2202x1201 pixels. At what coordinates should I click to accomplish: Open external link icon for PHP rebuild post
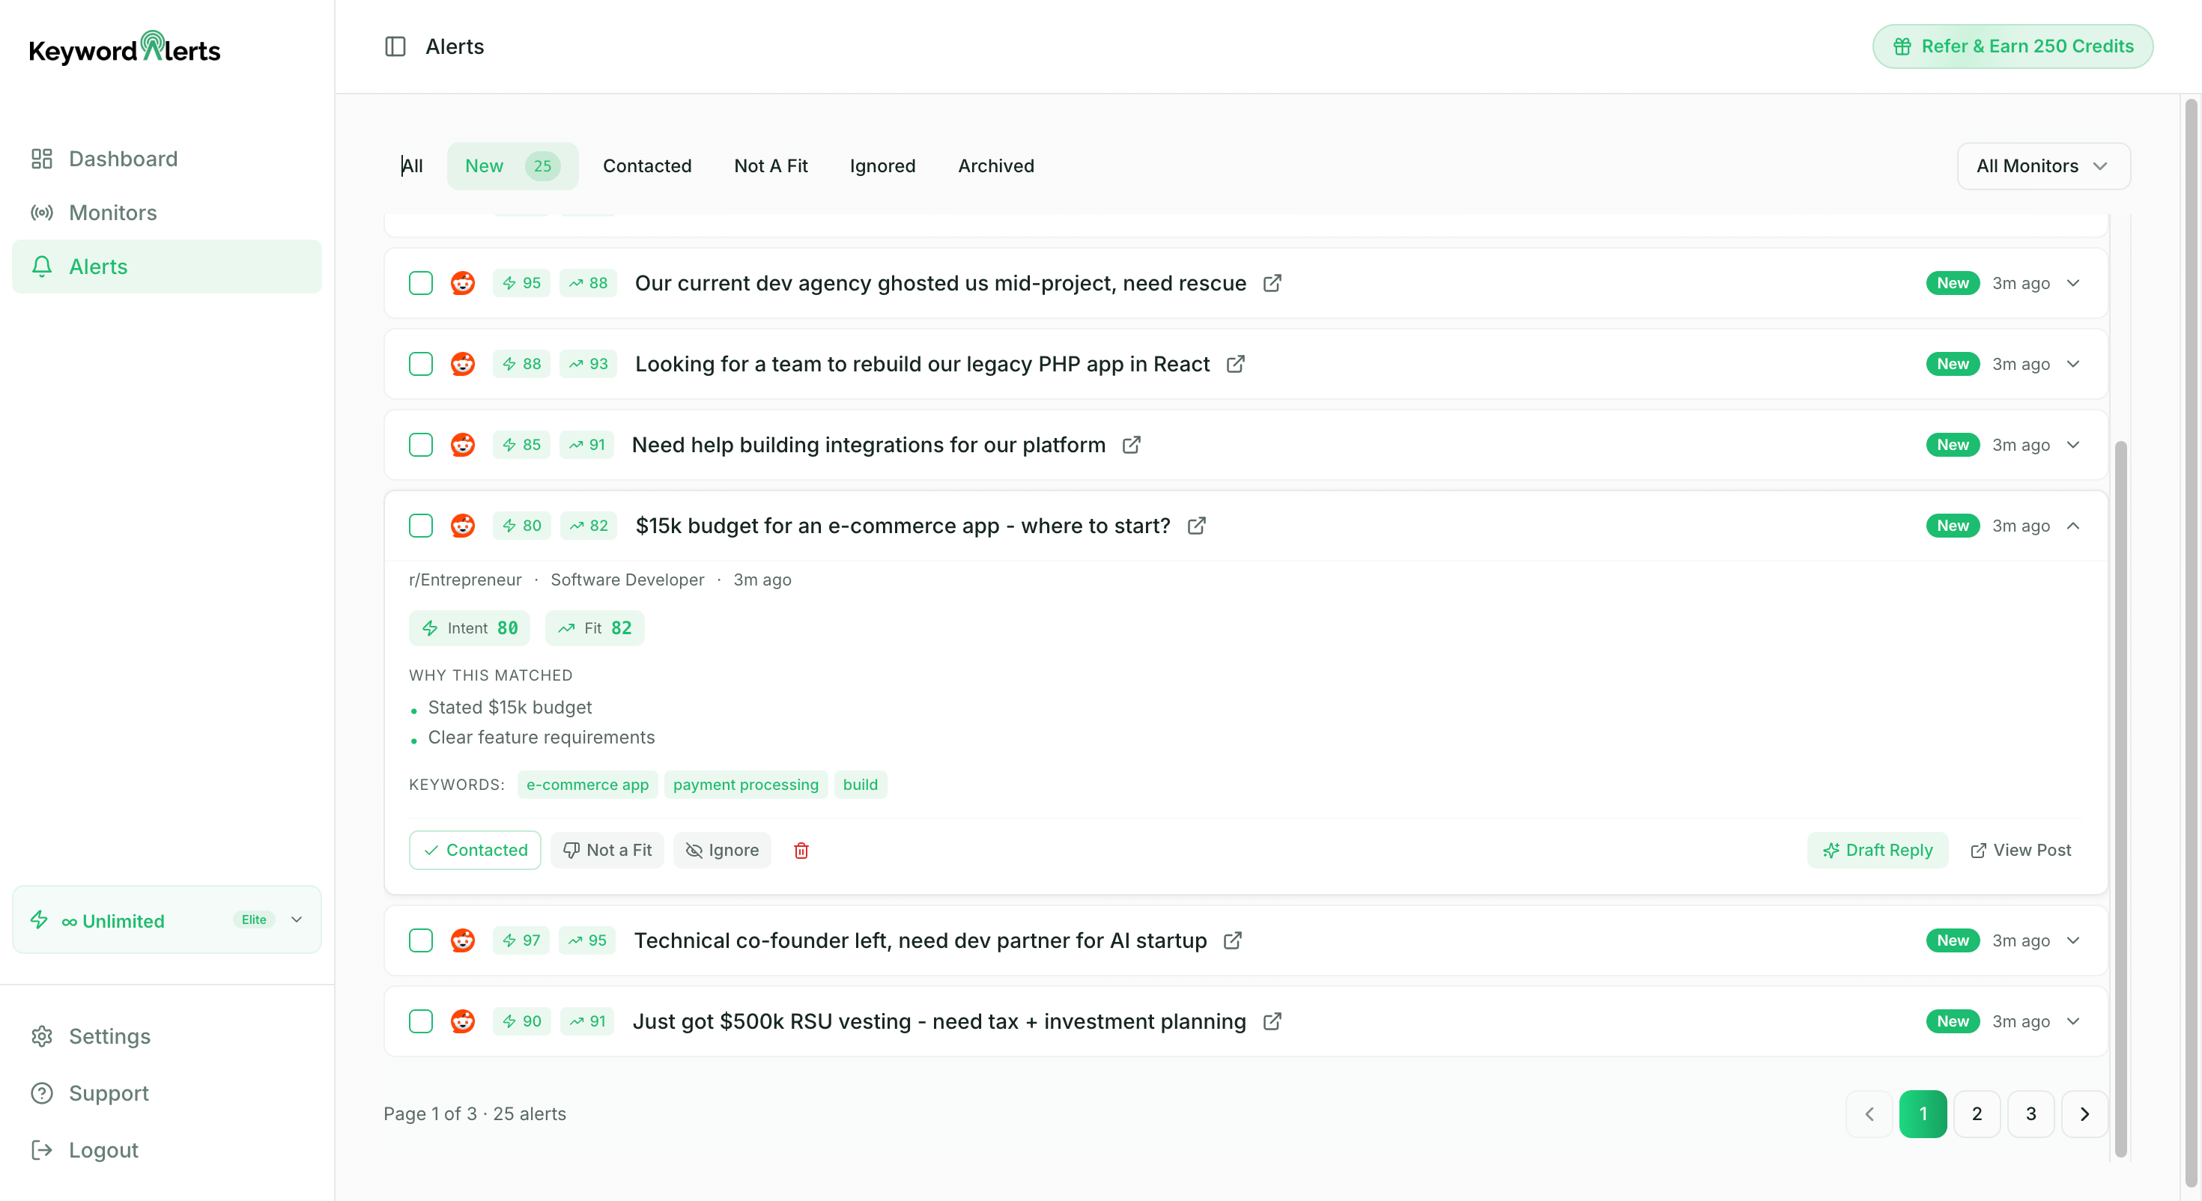point(1235,364)
